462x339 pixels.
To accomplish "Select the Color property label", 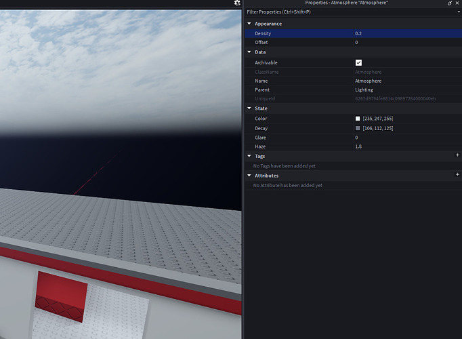I will pyautogui.click(x=261, y=119).
